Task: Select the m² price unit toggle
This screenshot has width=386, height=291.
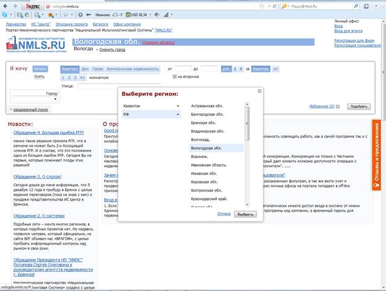Action: pyautogui.click(x=276, y=69)
